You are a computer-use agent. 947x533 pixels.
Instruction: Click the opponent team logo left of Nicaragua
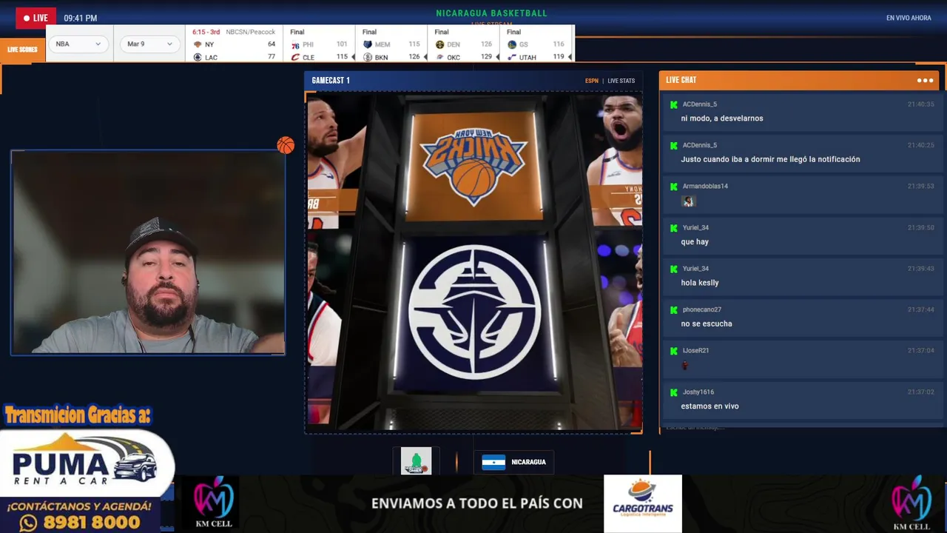click(416, 461)
